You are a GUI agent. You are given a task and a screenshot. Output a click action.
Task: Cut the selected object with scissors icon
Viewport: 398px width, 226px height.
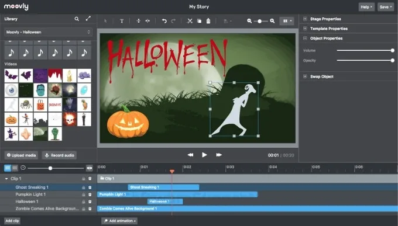point(190,21)
